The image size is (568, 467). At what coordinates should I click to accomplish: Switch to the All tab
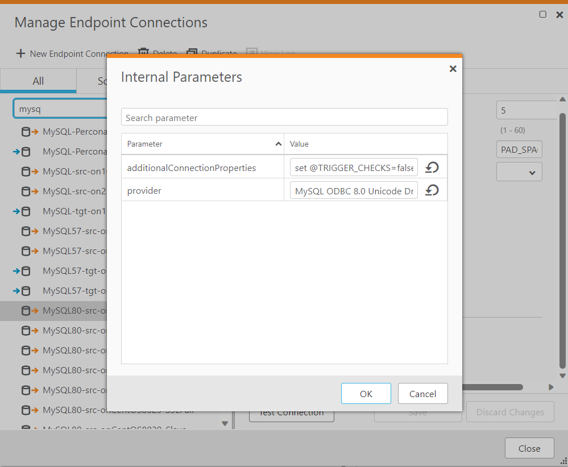pos(38,81)
